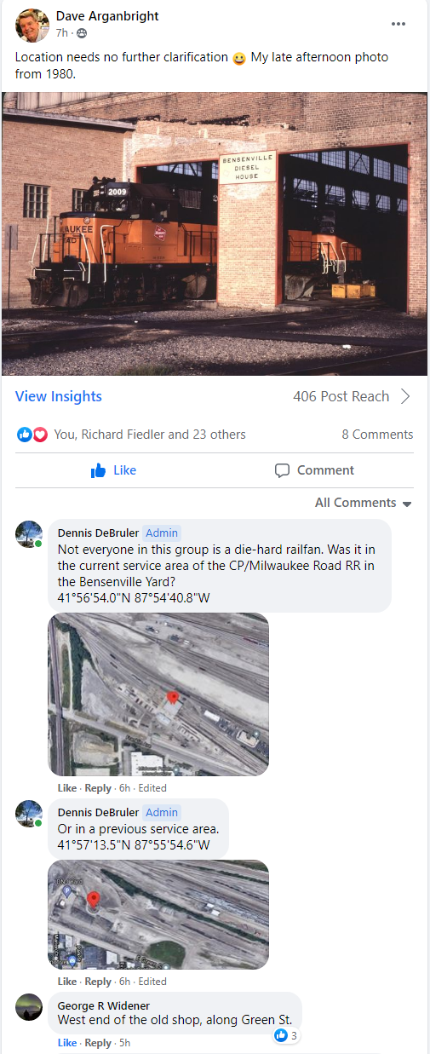430x1054 pixels.
Task: Expand the All Comments sort dropdown
Action: pyautogui.click(x=364, y=503)
